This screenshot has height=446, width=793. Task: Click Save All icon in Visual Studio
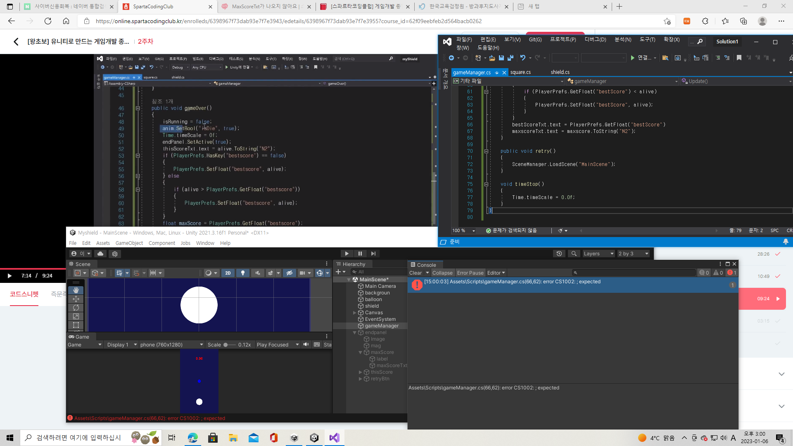510,58
